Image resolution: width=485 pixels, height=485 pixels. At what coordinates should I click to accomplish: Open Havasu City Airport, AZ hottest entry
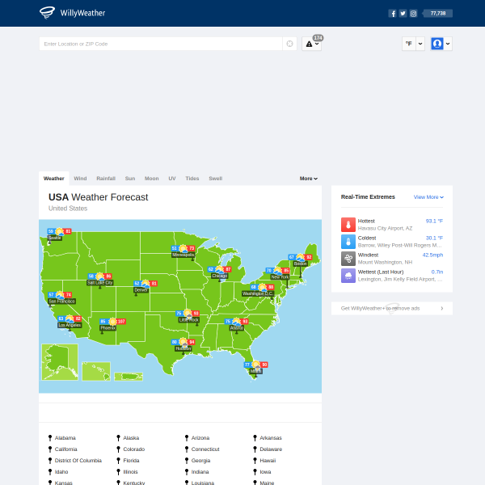[x=392, y=225]
